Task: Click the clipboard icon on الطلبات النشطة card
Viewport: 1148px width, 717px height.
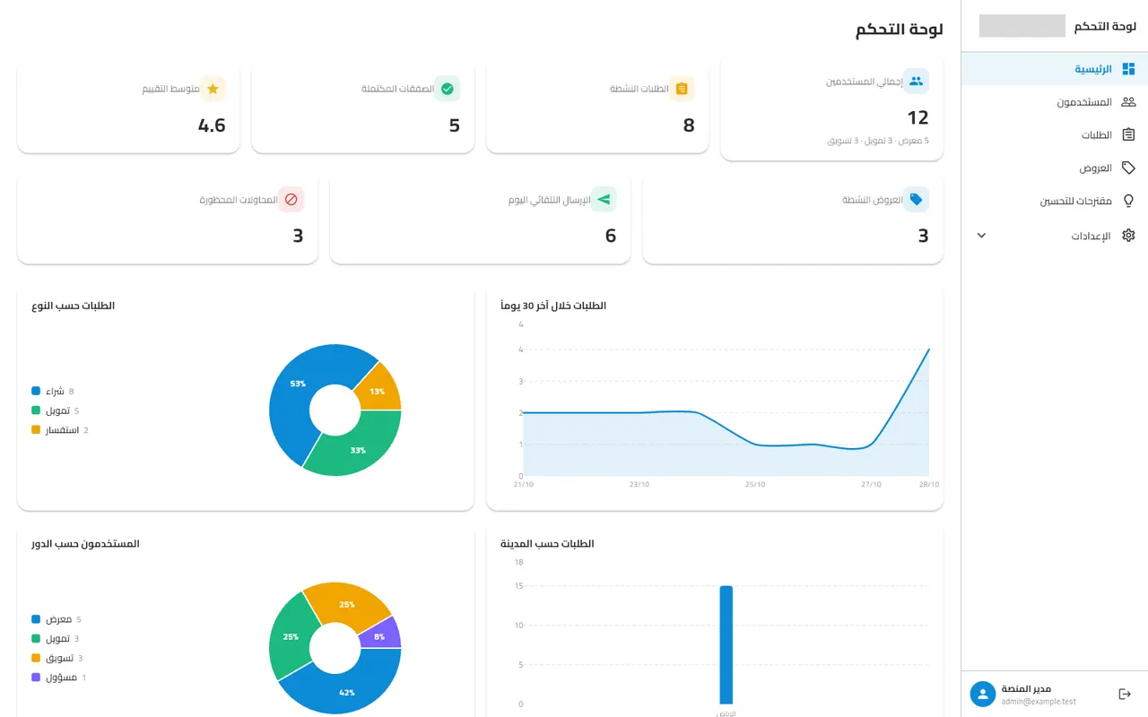Action: tap(682, 89)
